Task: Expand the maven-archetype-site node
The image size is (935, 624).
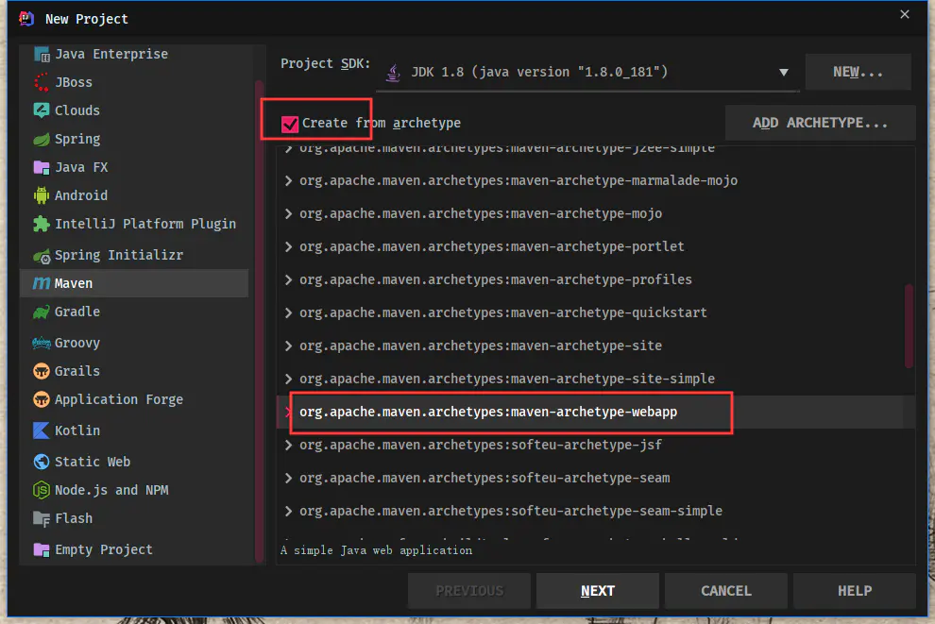Action: tap(289, 346)
